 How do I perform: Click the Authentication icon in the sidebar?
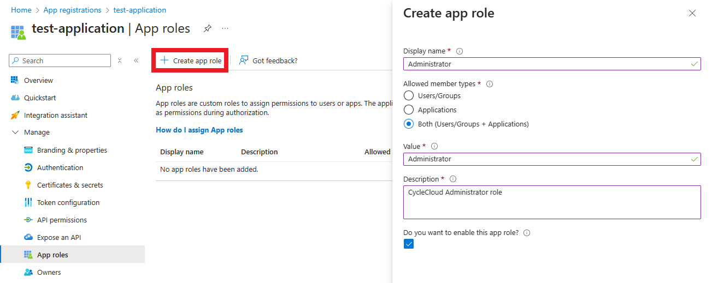coord(28,167)
